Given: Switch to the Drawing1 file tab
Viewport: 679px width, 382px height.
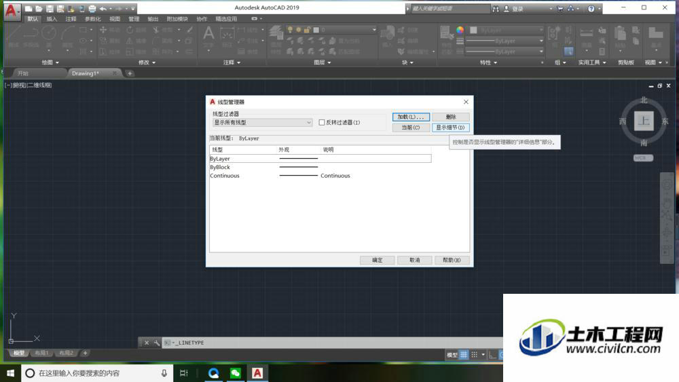Looking at the screenshot, I should point(86,73).
